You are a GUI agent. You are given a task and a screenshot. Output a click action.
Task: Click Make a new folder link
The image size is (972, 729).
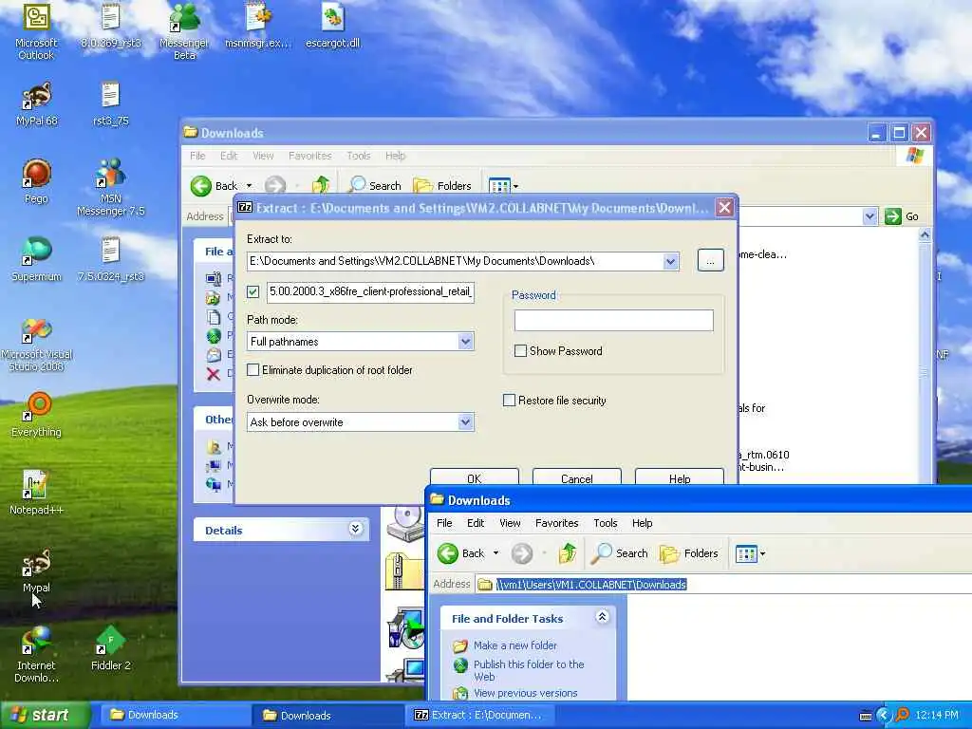tap(515, 645)
